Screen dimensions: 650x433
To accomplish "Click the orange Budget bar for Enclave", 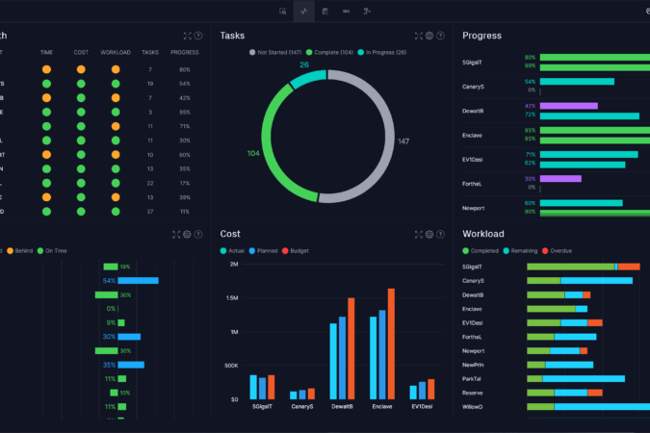I will [391, 344].
